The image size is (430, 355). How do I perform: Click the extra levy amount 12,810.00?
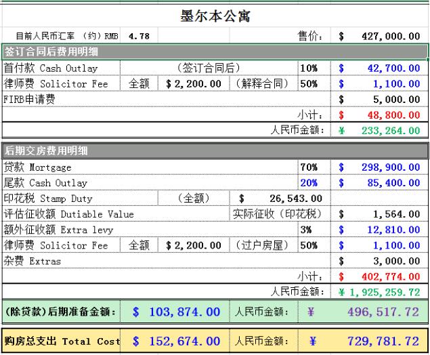pyautogui.click(x=393, y=230)
